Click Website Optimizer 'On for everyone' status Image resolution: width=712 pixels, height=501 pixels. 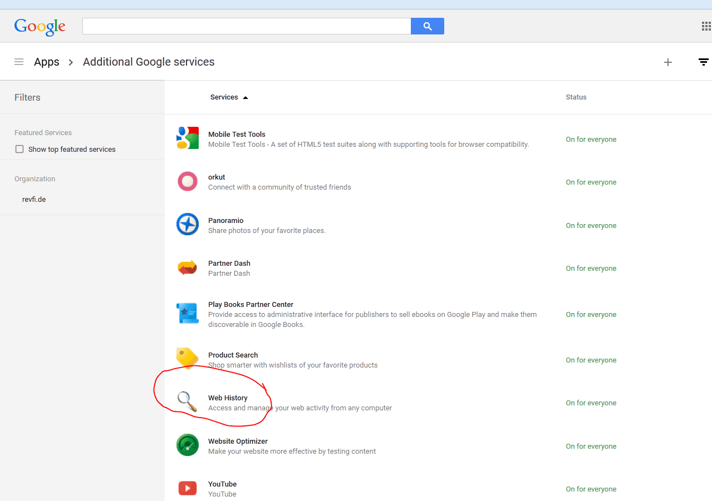[x=591, y=446]
